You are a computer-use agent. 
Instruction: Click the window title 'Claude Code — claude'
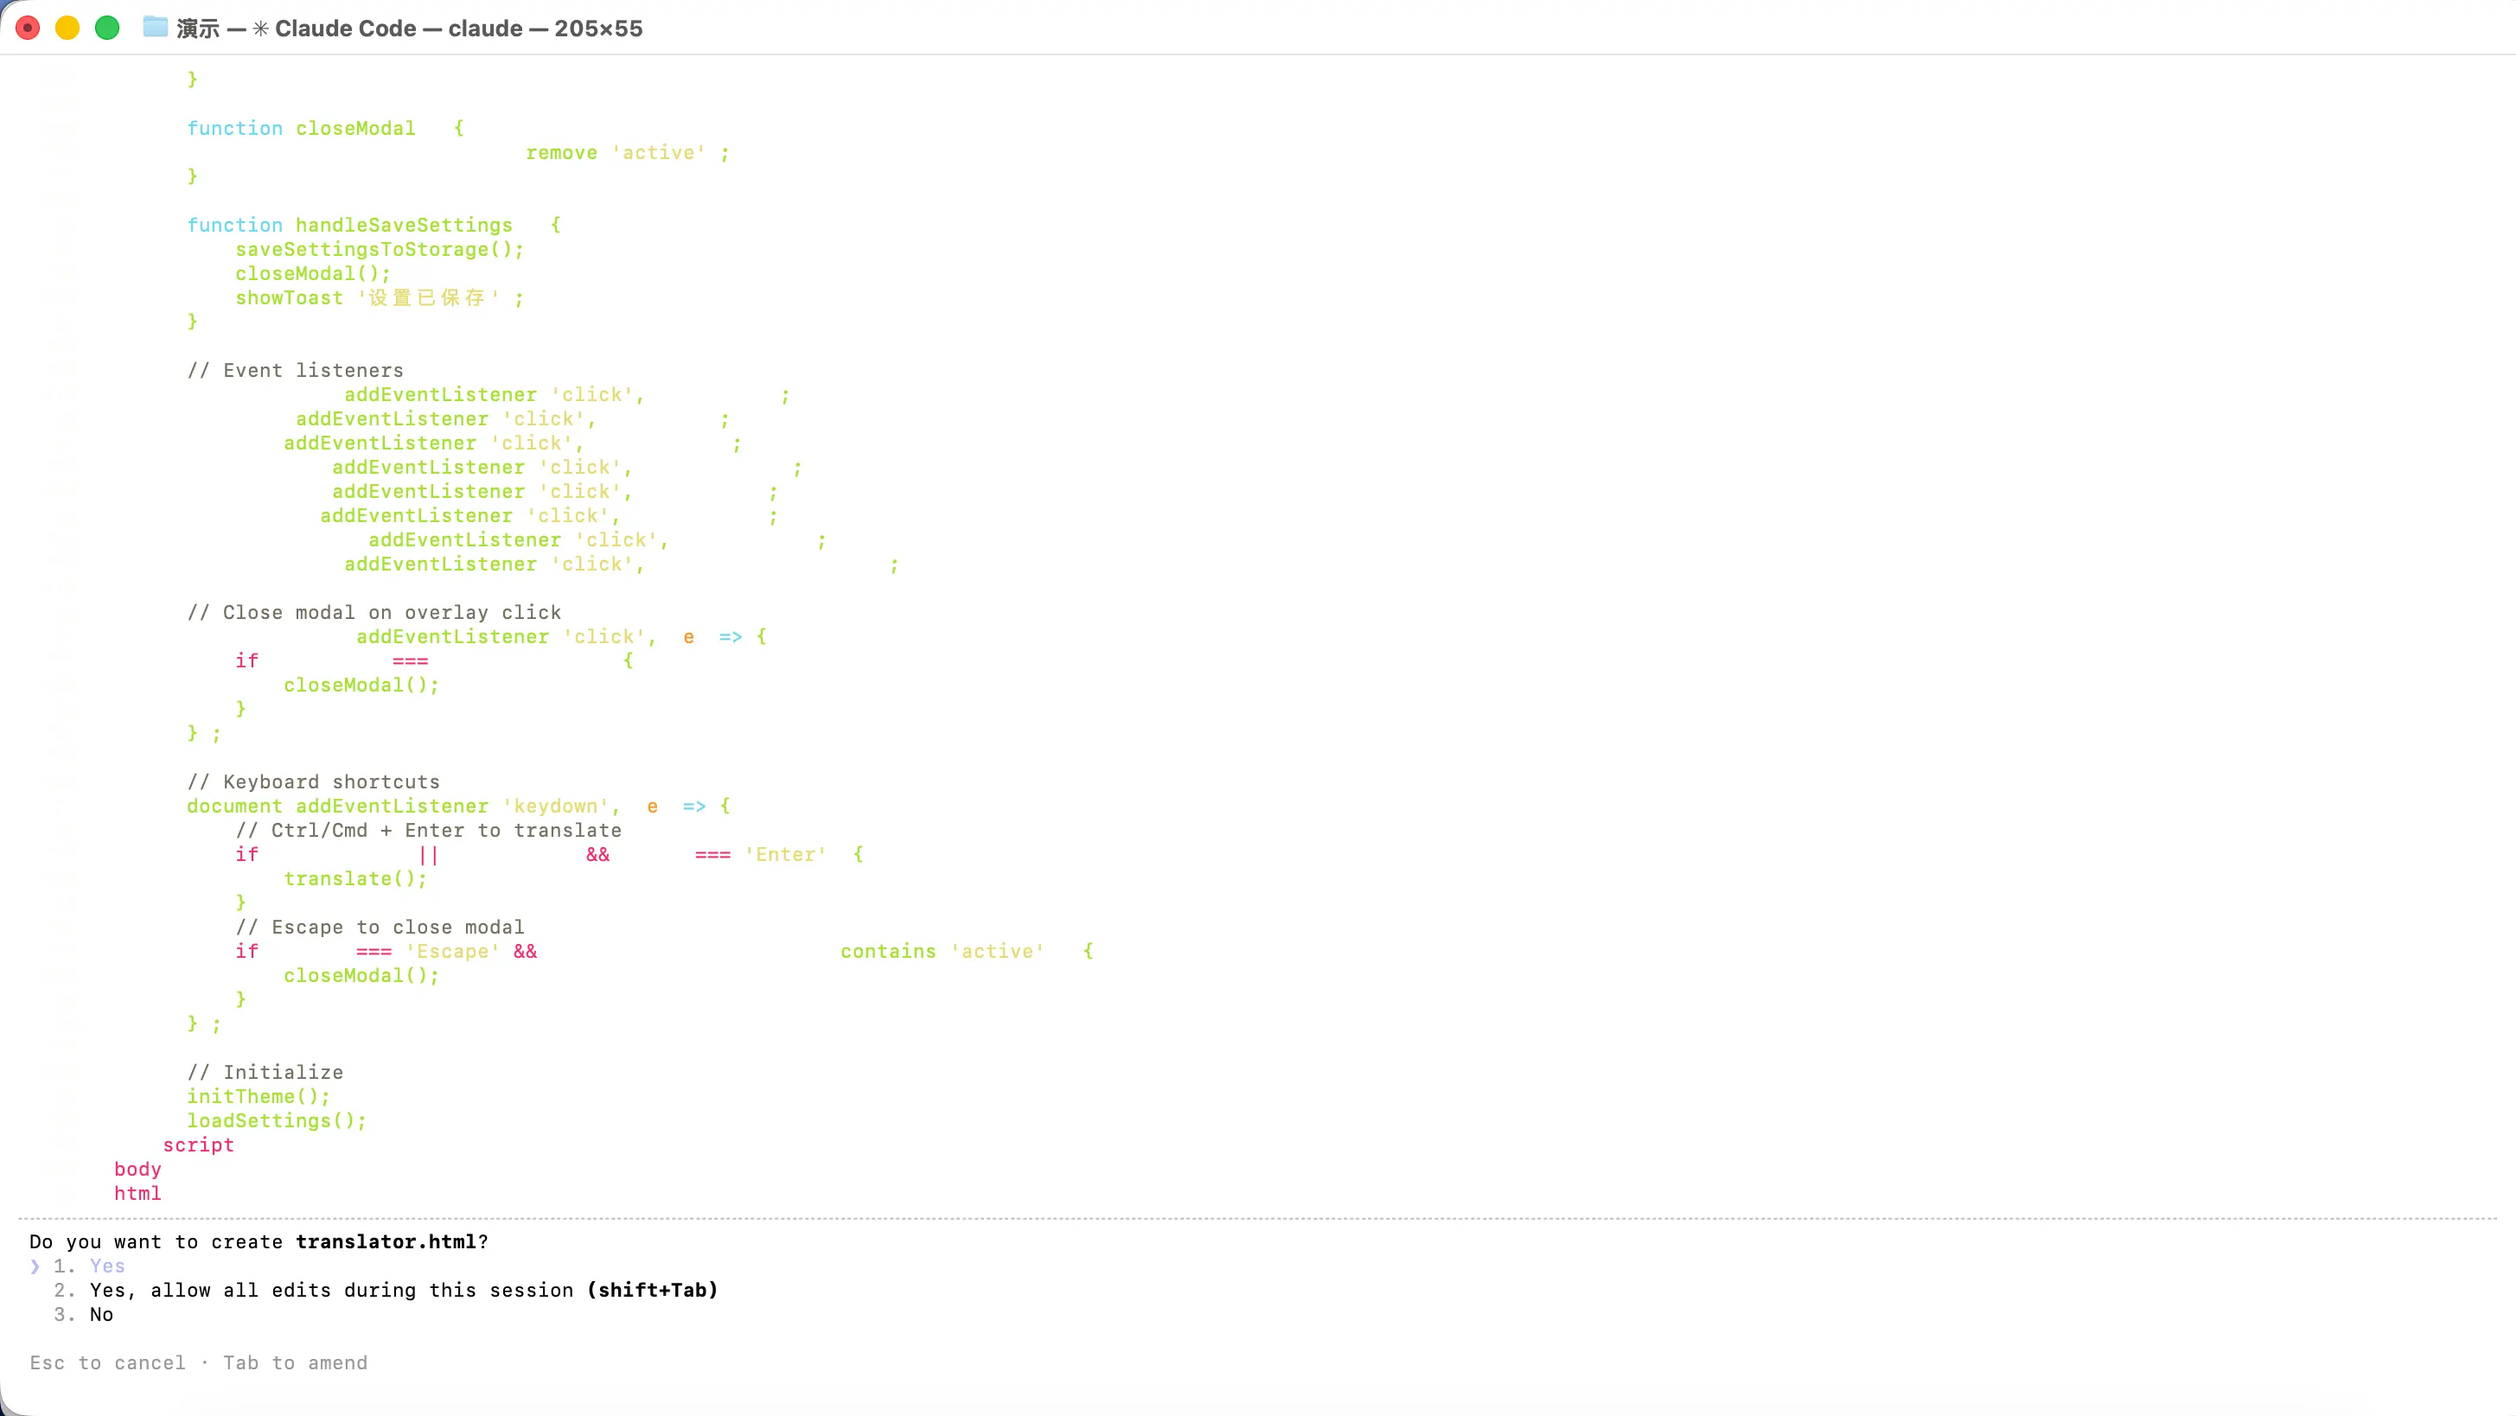pos(399,29)
